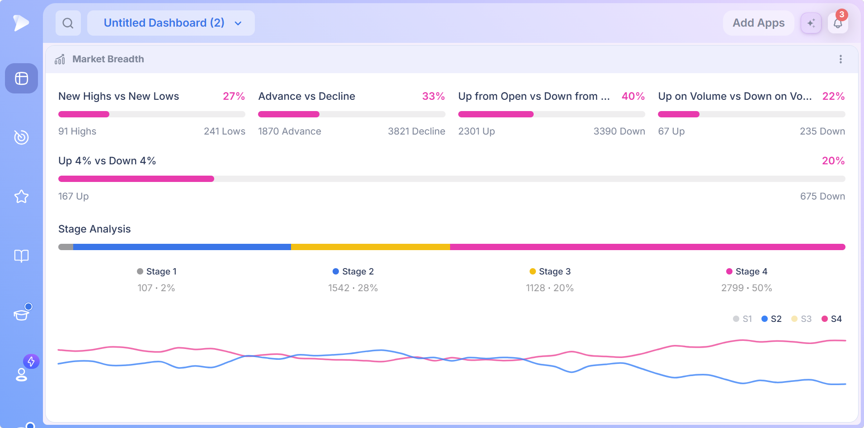Screen dimensions: 864x428
Task: Click the yellow Stage 3 bar segment
Action: (371, 247)
